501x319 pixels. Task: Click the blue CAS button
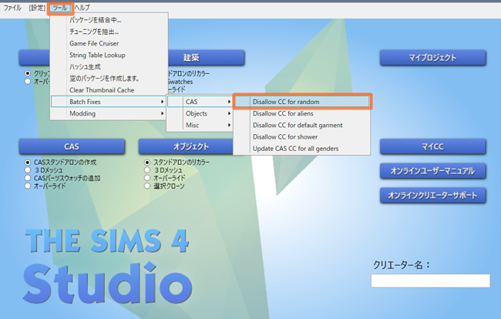(72, 146)
